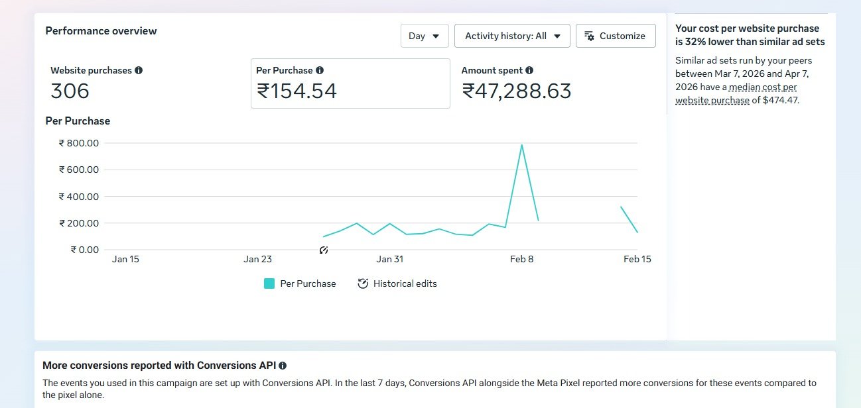Click the Historical edits clock icon in legend
This screenshot has width=861, height=408.
click(363, 283)
